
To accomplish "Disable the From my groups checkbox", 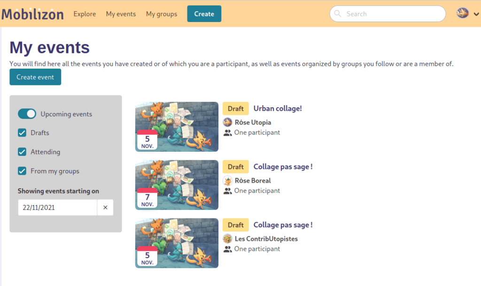I will [x=22, y=171].
